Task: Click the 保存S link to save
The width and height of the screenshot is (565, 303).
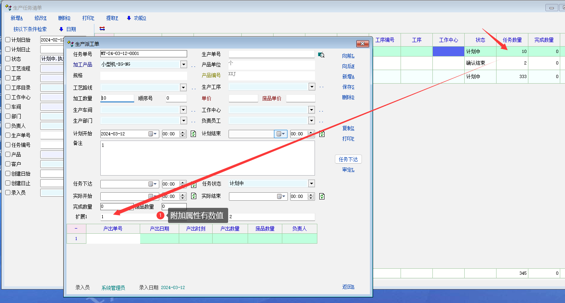Action: pyautogui.click(x=348, y=87)
